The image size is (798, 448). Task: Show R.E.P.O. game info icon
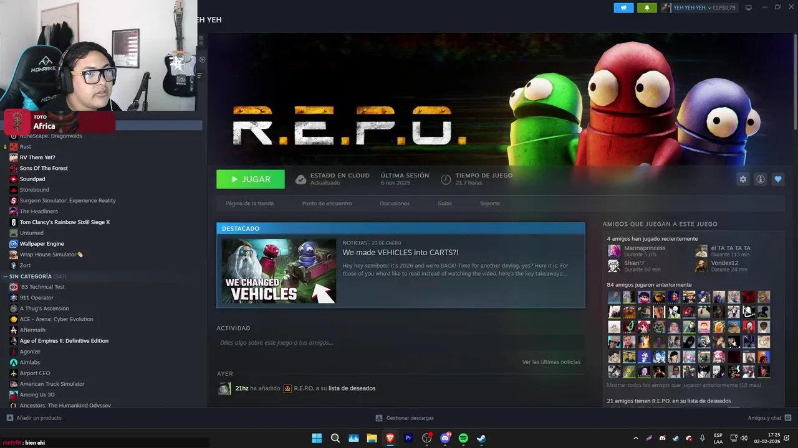click(x=761, y=179)
